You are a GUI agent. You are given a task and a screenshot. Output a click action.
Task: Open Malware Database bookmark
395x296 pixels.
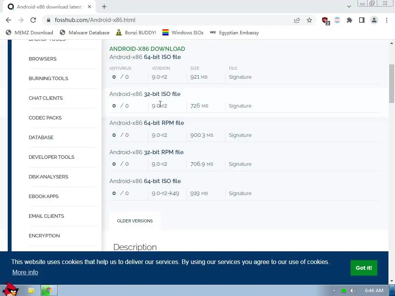(84, 33)
